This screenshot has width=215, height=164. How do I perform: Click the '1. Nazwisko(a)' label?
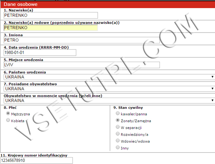point(18,10)
